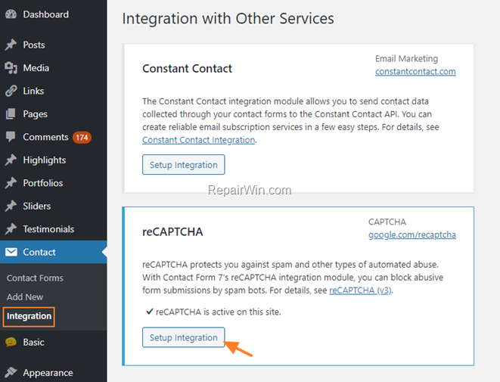Viewport: 500px width, 382px height.
Task: Click the Contact envelope icon
Action: tap(11, 252)
